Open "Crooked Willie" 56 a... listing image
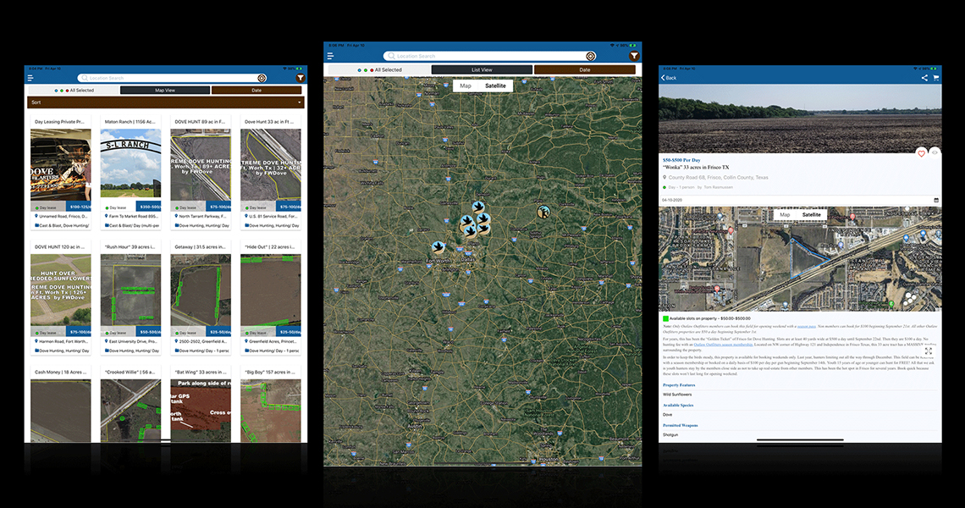The height and width of the screenshot is (508, 965). pyautogui.click(x=130, y=411)
